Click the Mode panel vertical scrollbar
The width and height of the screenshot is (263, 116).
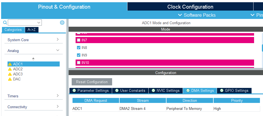pos(262,48)
